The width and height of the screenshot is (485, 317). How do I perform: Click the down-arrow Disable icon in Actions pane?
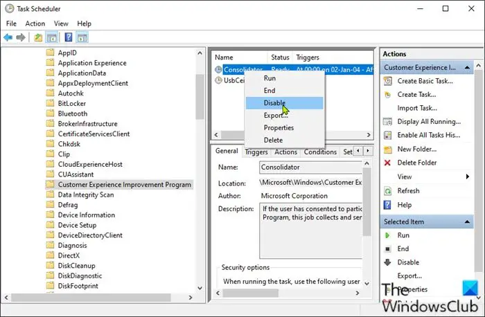click(x=387, y=262)
